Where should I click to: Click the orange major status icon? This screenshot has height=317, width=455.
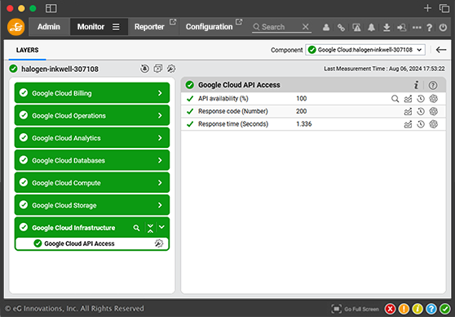[404, 309]
